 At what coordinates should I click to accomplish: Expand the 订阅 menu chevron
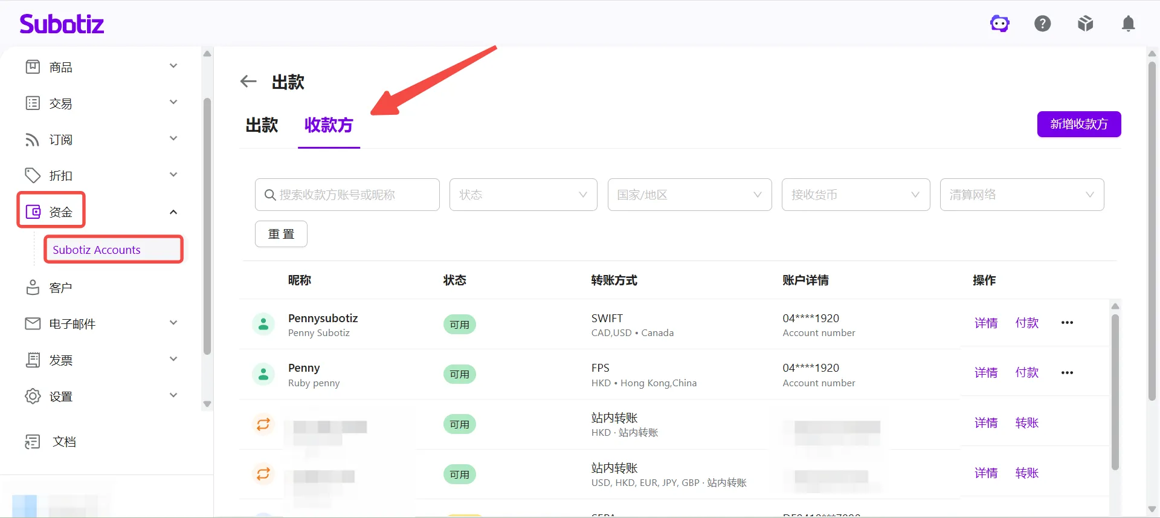173,138
